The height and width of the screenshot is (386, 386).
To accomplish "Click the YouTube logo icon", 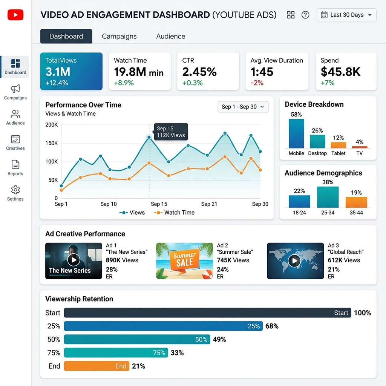I will [15, 15].
